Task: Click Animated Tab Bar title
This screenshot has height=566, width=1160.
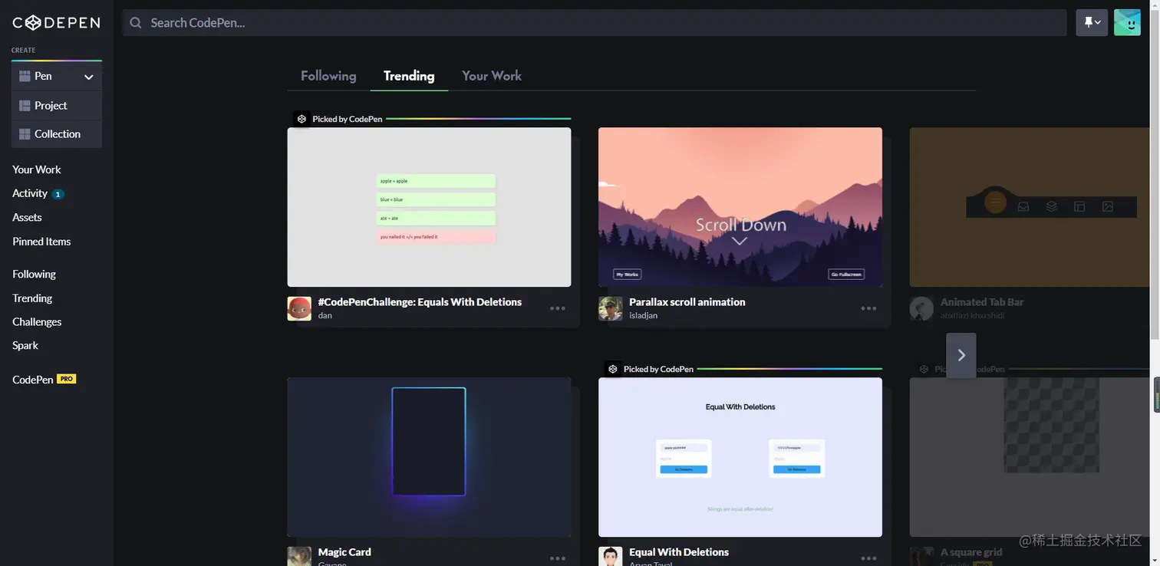Action: click(x=982, y=301)
